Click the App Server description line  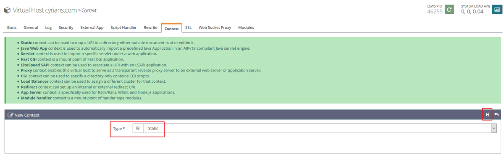tap(98, 92)
